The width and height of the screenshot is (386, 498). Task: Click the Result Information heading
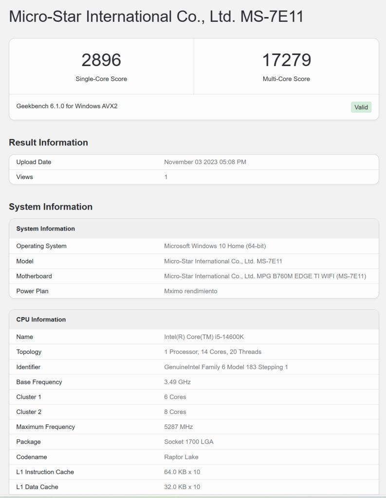point(48,142)
